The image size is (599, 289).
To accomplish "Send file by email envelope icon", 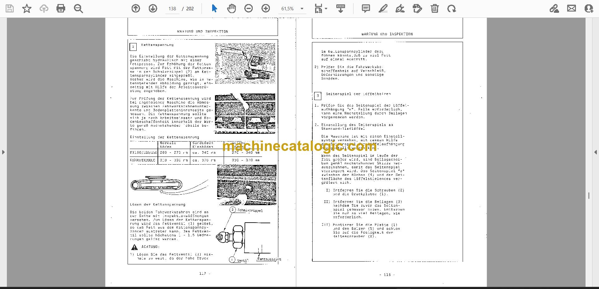I will coord(572,8).
